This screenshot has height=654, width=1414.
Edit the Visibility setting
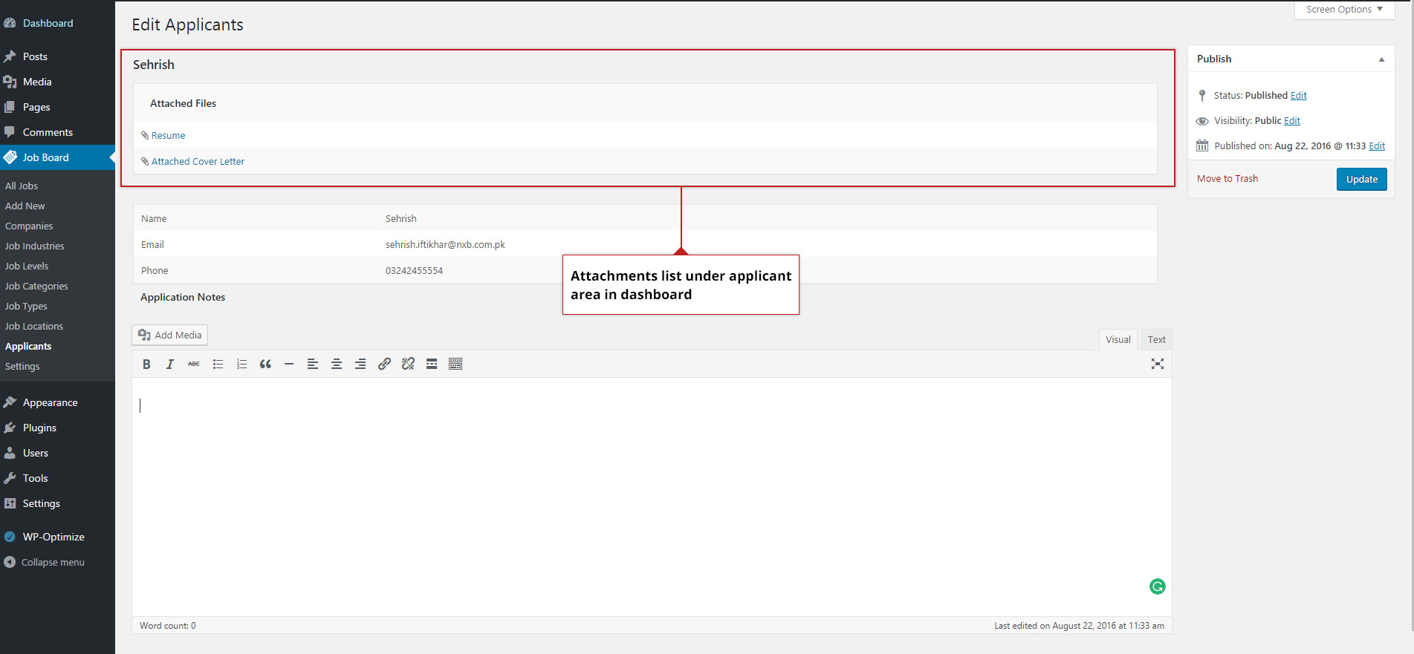point(1292,121)
